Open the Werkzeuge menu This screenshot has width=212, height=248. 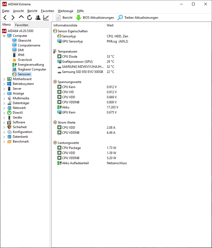coord(66,11)
